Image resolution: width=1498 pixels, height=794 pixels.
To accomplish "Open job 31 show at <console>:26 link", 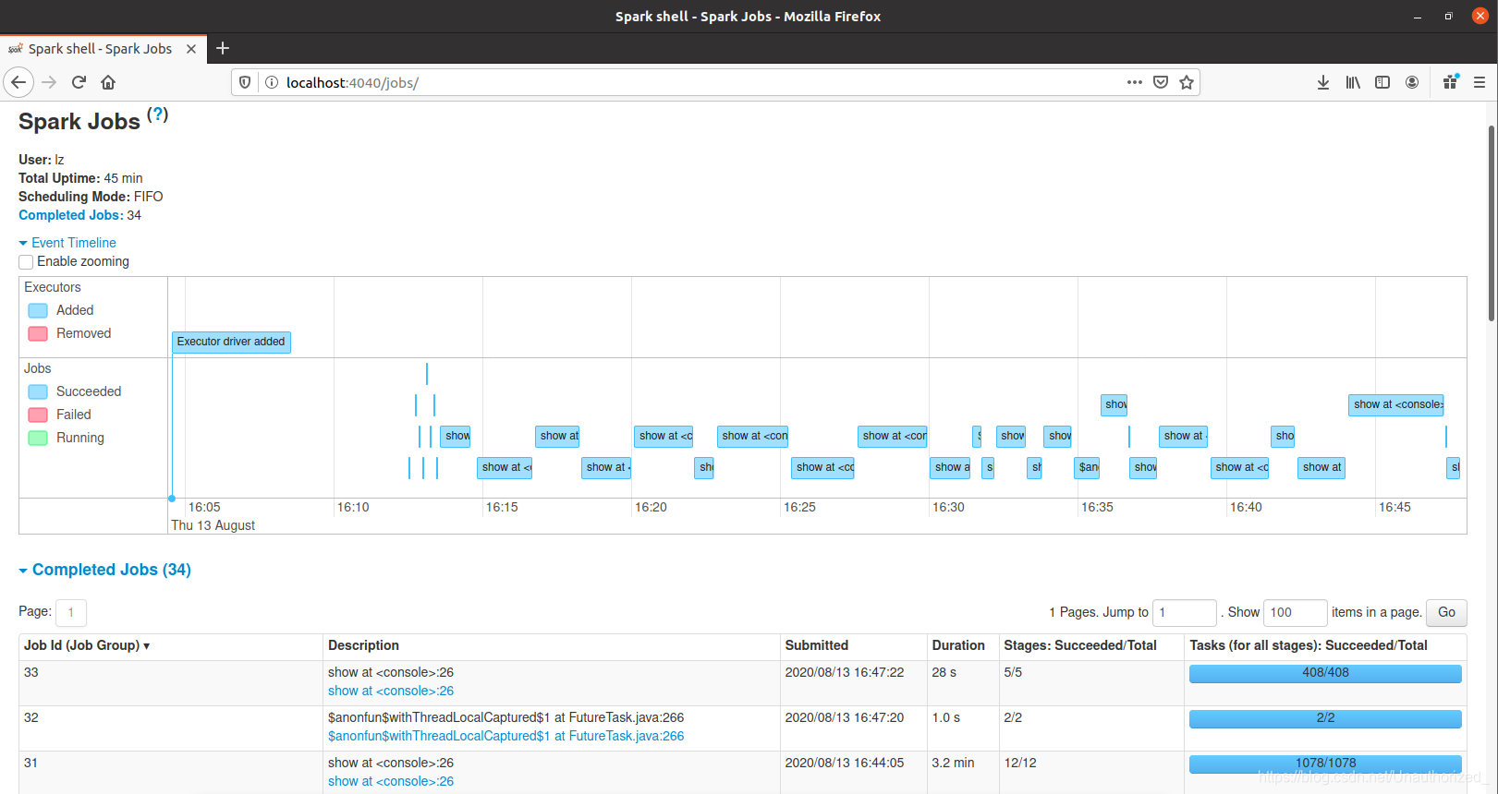I will pyautogui.click(x=391, y=781).
